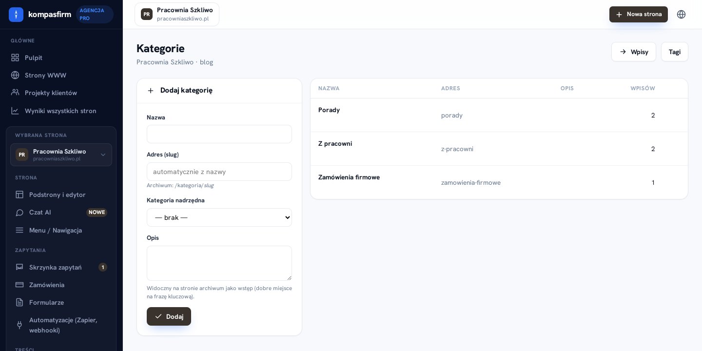The image size is (702, 351).
Task: Open the Zamówienia firmowe category
Action: pos(349,177)
